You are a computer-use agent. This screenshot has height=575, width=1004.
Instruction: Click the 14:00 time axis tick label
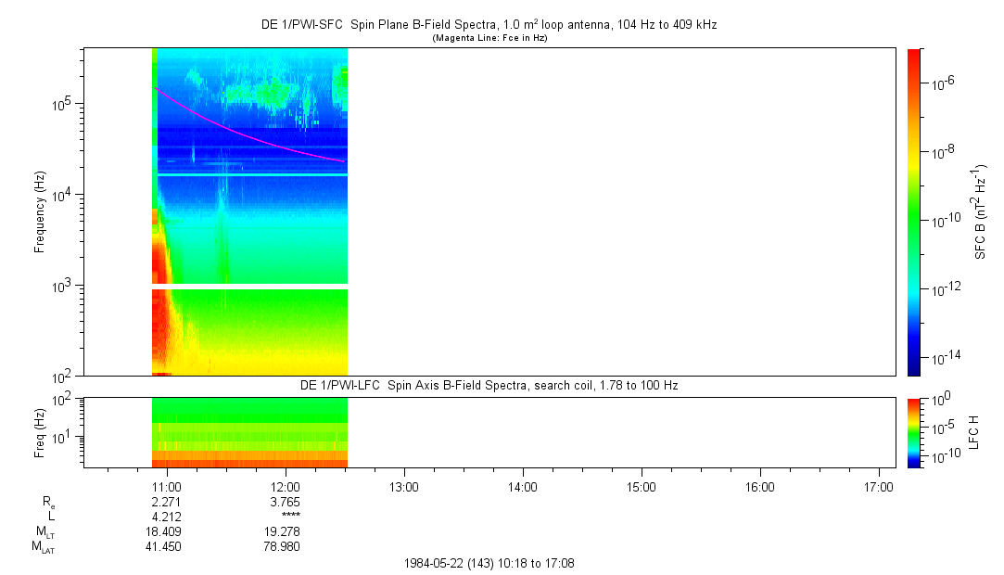point(522,486)
